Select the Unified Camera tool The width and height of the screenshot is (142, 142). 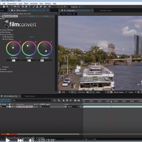pos(15,7)
